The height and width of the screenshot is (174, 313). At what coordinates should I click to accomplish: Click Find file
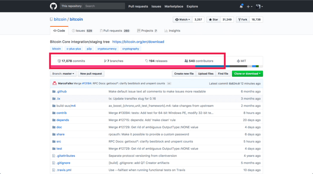click(x=223, y=74)
